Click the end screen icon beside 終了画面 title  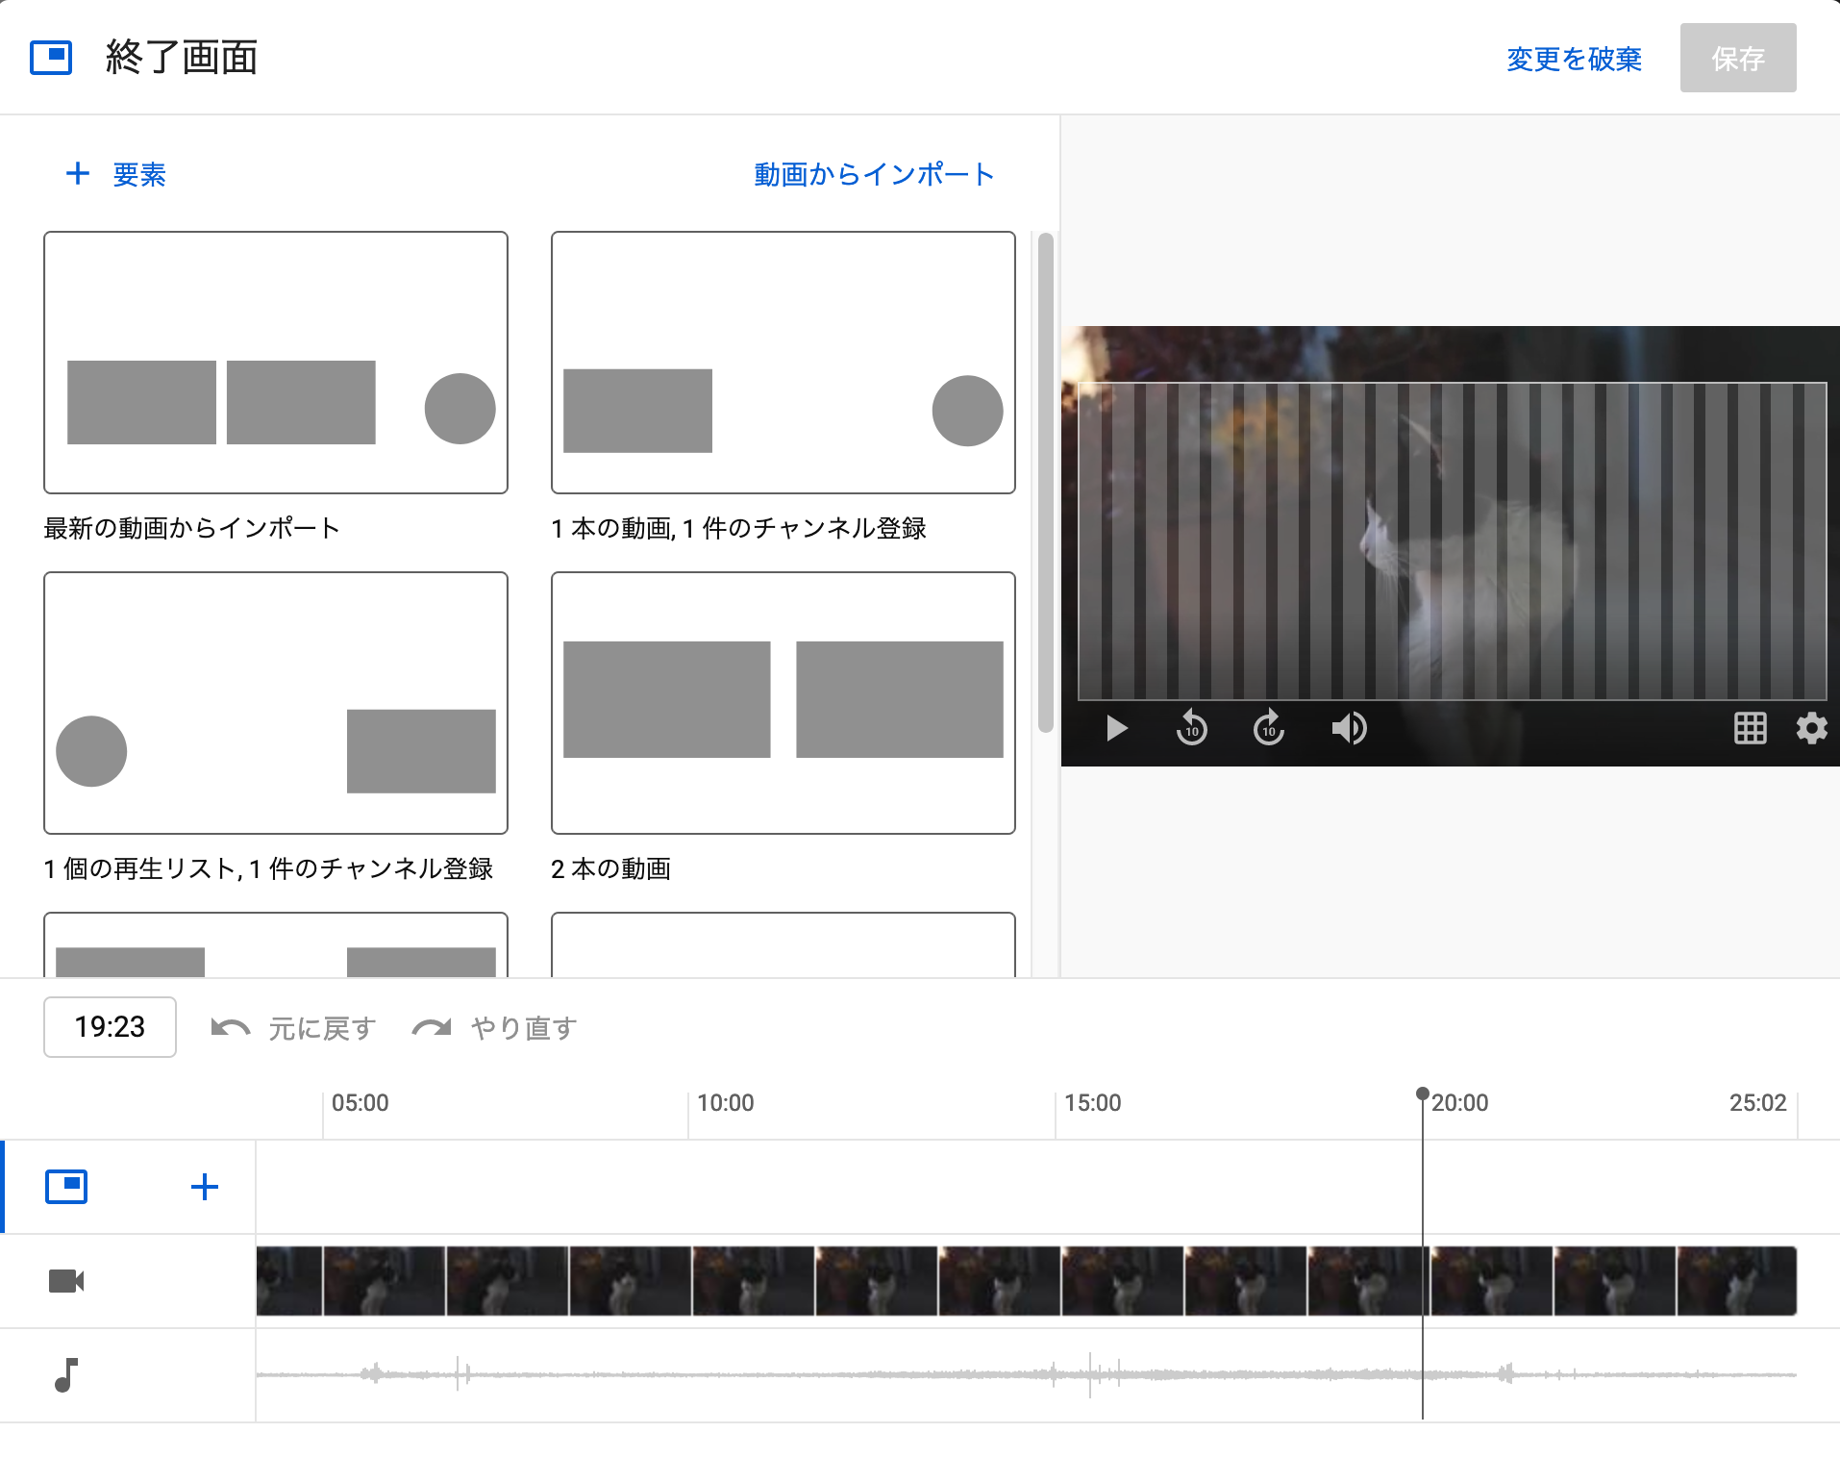(x=51, y=58)
